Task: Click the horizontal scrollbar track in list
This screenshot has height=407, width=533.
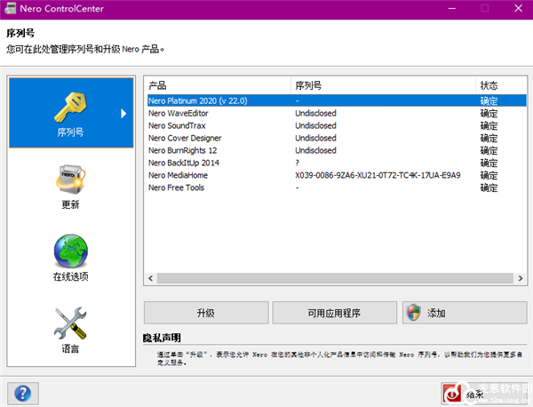Action: pyautogui.click(x=335, y=278)
